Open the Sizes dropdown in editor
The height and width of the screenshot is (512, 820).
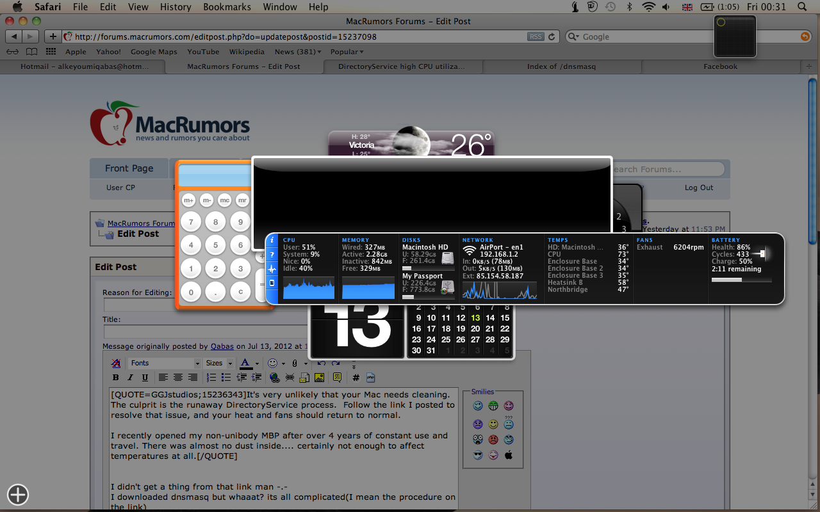[218, 363]
